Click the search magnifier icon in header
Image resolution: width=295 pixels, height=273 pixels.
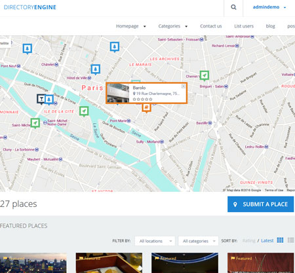[233, 7]
